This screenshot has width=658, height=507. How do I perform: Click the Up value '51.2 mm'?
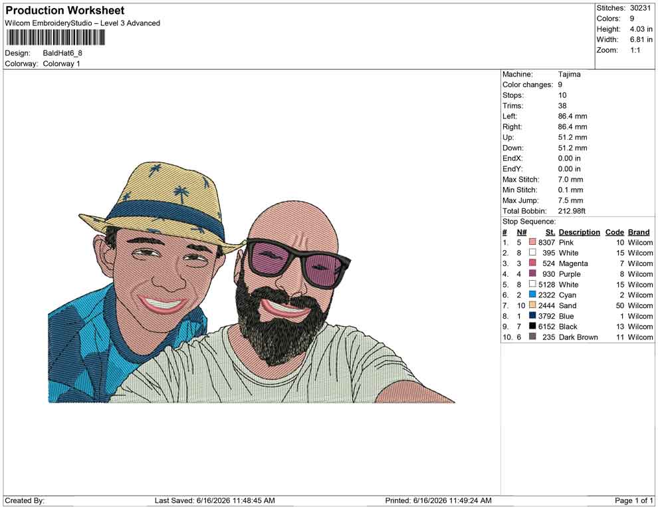pos(572,137)
